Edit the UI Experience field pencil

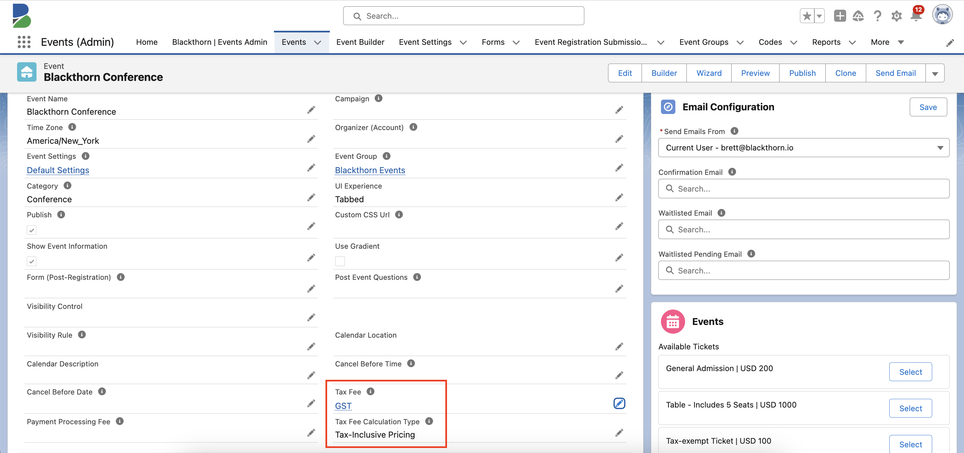[x=619, y=197]
